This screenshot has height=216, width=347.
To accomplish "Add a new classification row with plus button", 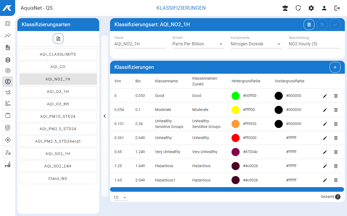I will coord(335,67).
